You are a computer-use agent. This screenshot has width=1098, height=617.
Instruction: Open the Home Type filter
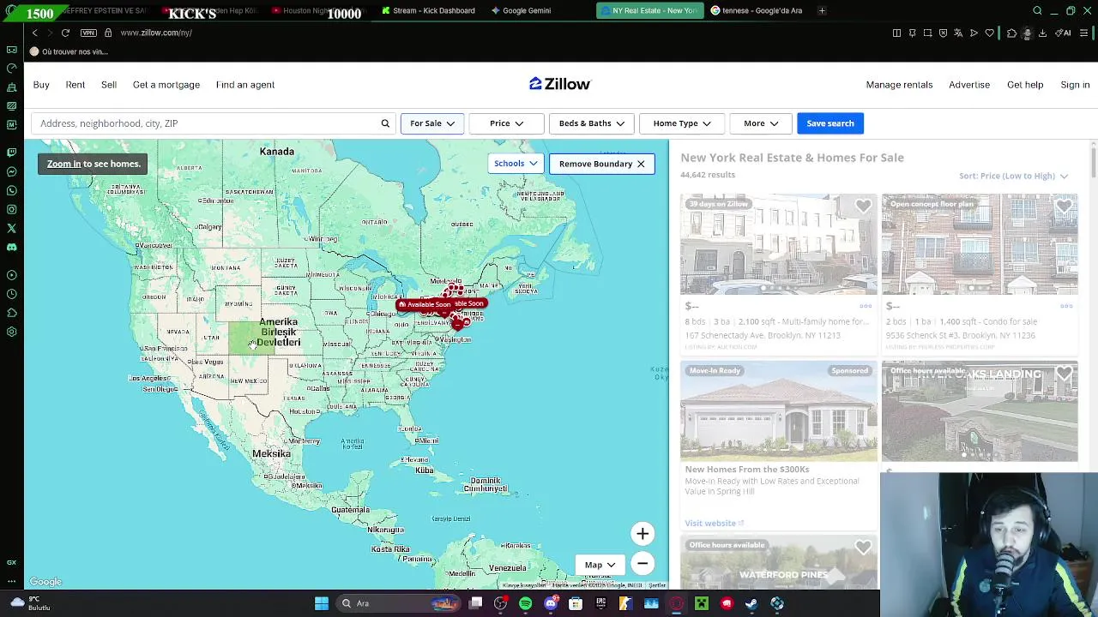(x=682, y=123)
